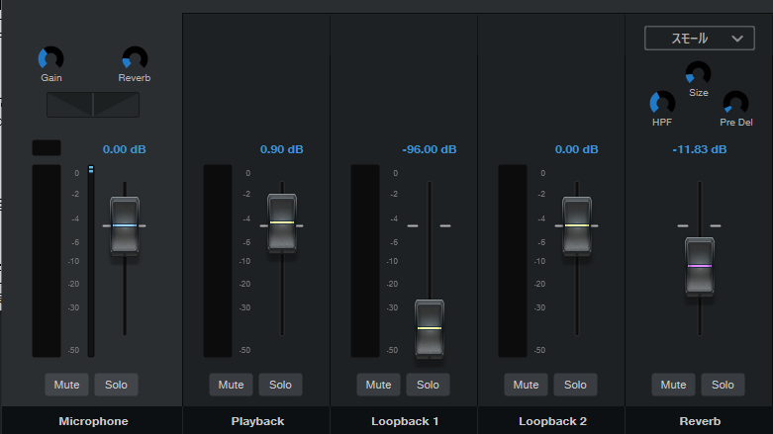Solo the Loopback 1 channel
773x434 pixels.
coord(428,385)
